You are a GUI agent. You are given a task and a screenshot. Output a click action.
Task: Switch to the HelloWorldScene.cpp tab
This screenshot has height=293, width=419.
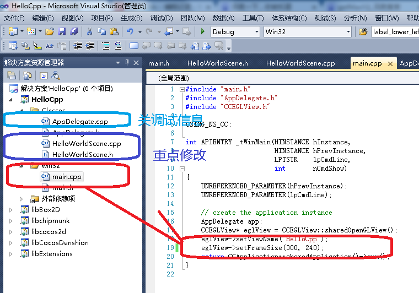coord(300,63)
